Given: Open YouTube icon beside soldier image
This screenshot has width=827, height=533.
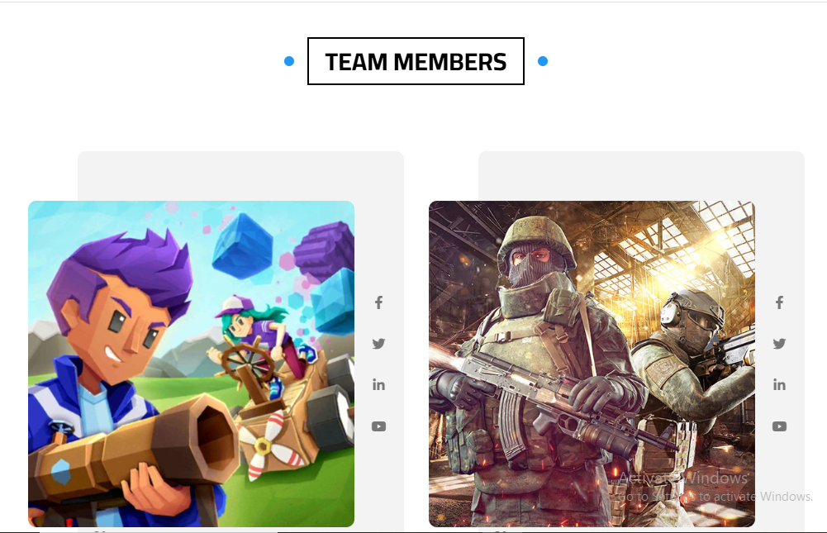Looking at the screenshot, I should [x=780, y=426].
